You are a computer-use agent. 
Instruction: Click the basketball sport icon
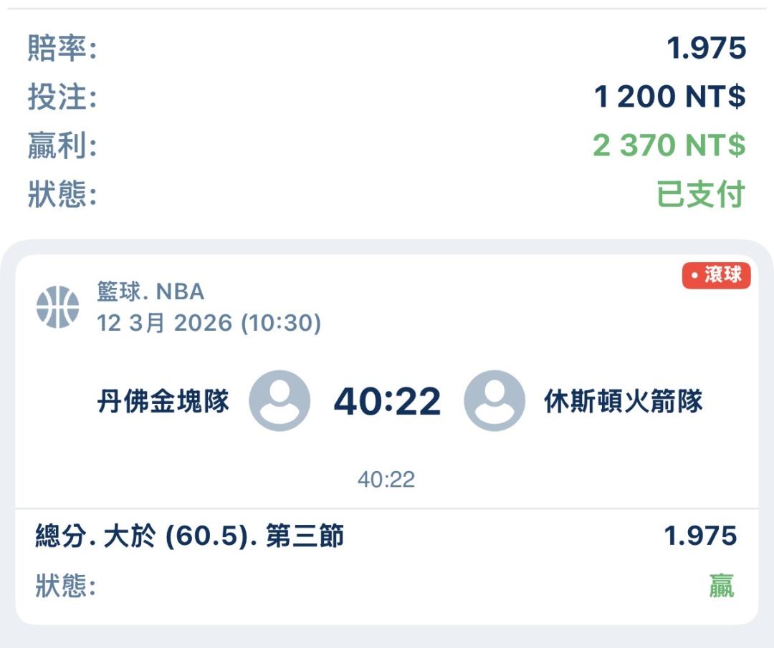tap(57, 307)
